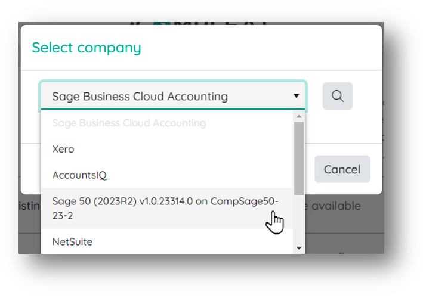
Task: Click the Select company dialog title
Action: click(87, 48)
